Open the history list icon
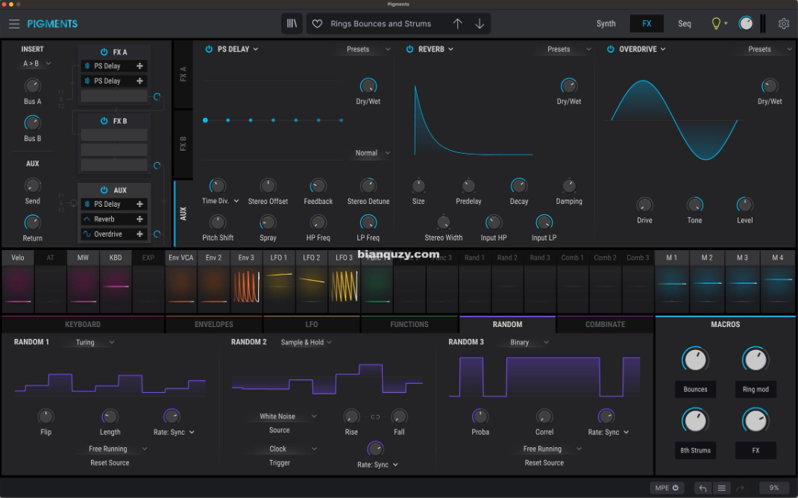The width and height of the screenshot is (798, 498). [722, 488]
